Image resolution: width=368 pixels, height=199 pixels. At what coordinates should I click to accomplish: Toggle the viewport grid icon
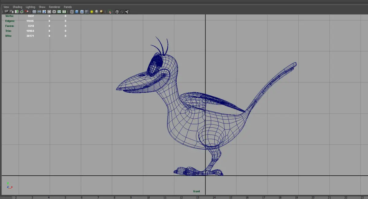tap(34, 12)
